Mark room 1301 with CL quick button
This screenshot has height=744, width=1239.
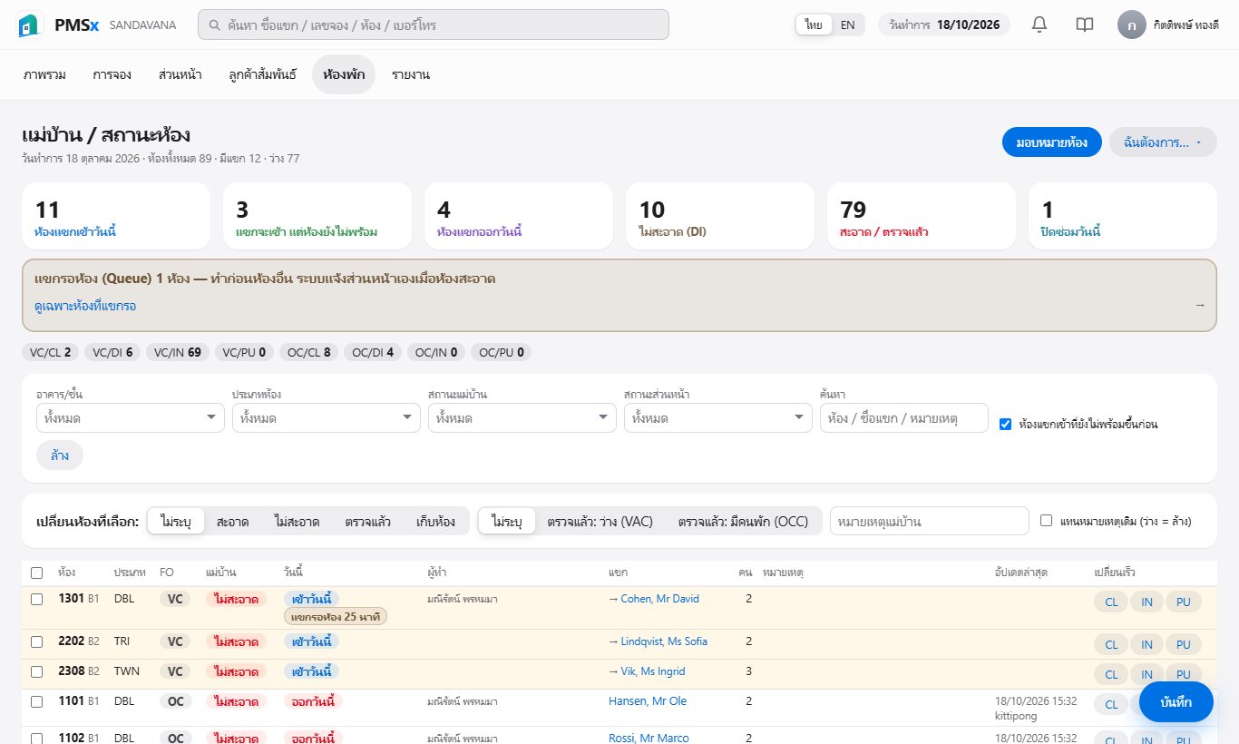pyautogui.click(x=1111, y=602)
